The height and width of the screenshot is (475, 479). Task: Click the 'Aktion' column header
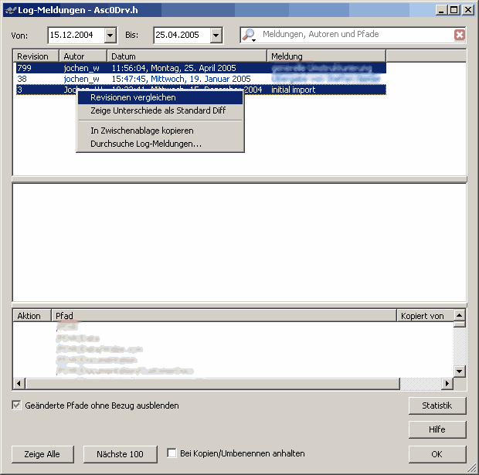32,316
